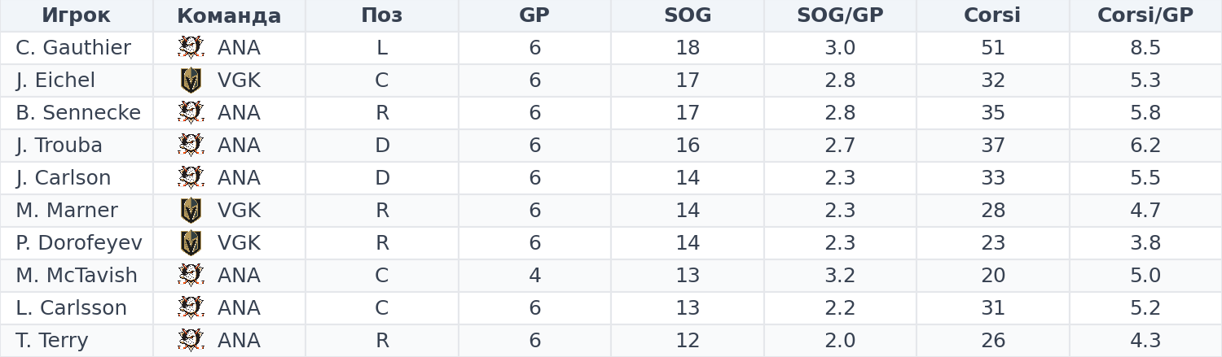Viewport: 1222px width, 357px height.
Task: Click the Anaheim Ducks logo beside C. Gauthier
Action: (x=191, y=48)
